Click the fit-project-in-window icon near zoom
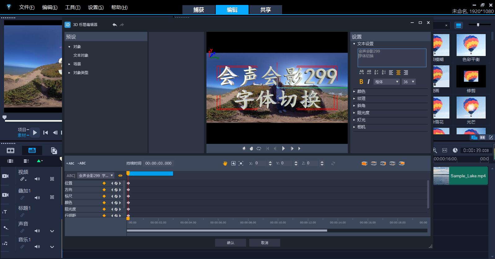The height and width of the screenshot is (259, 495). coord(444,150)
